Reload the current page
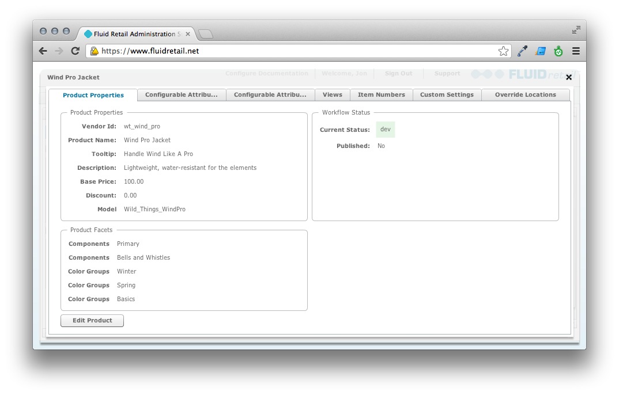This screenshot has width=619, height=395. tap(76, 51)
